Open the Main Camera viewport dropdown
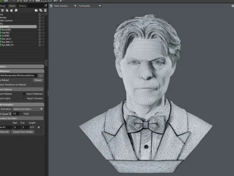The width and height of the screenshot is (234, 176). [65, 6]
